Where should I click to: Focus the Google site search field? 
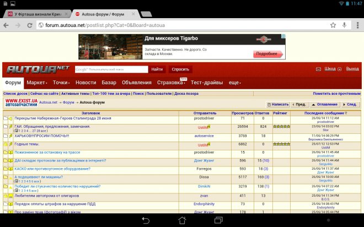click(111, 69)
